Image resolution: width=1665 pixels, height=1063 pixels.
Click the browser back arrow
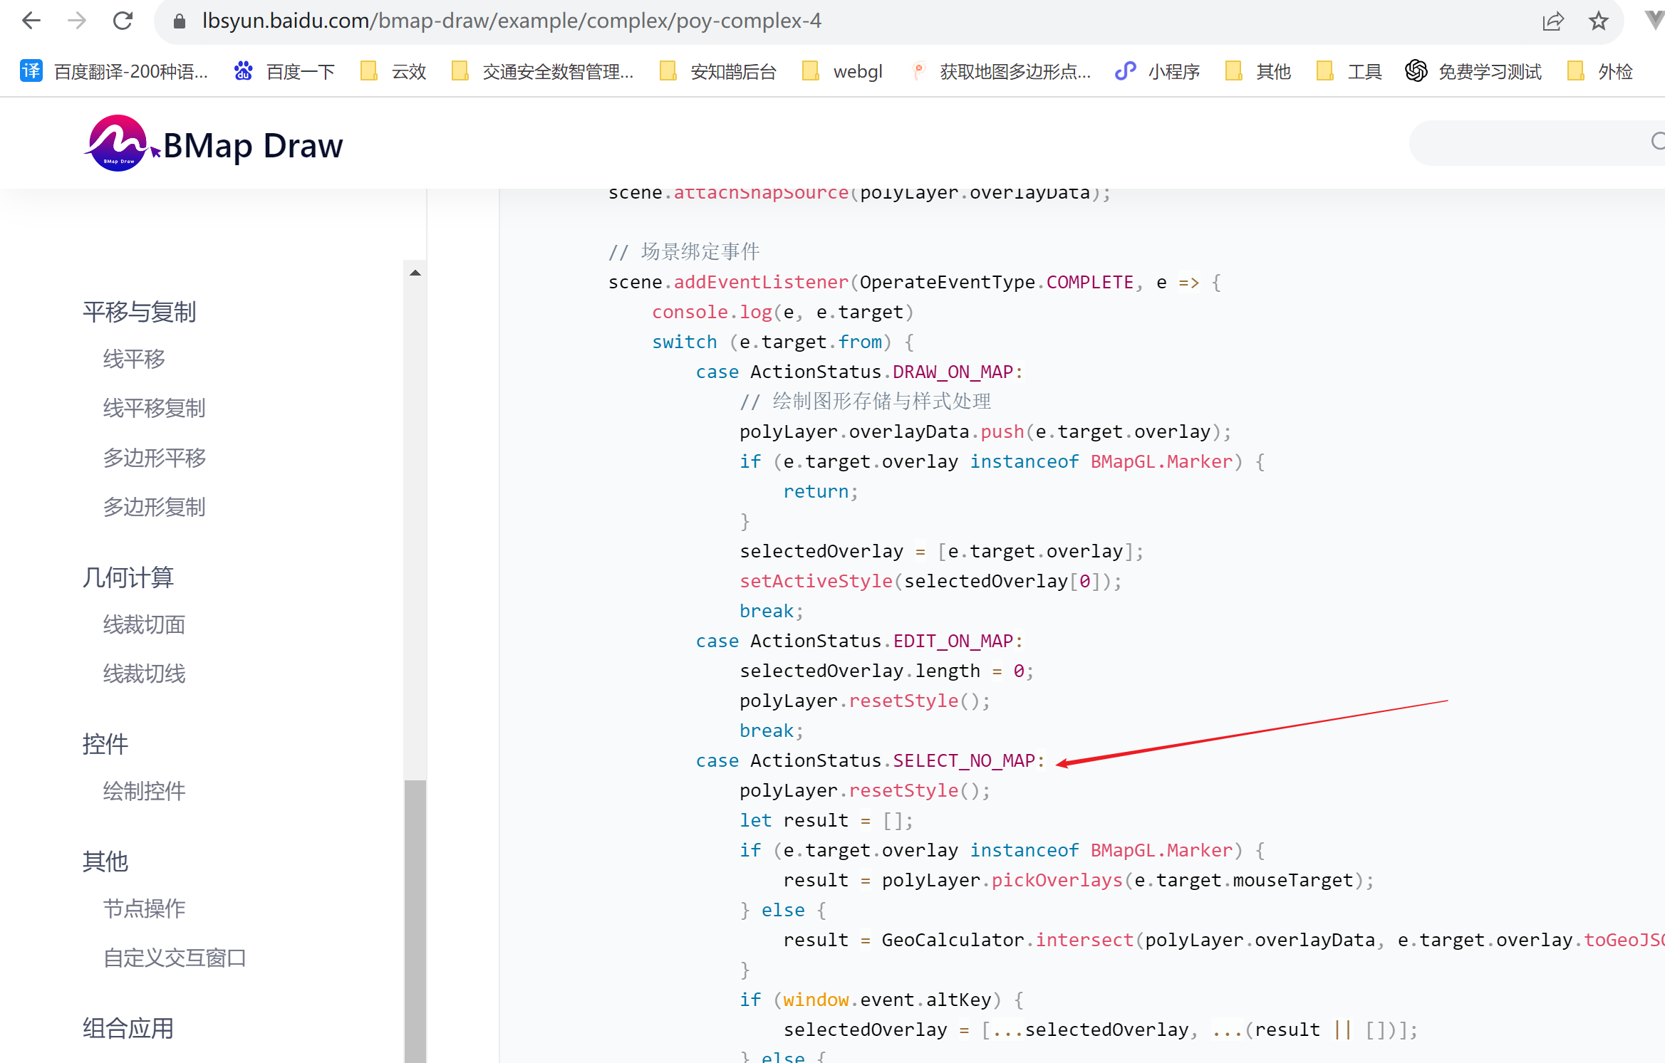[x=31, y=21]
